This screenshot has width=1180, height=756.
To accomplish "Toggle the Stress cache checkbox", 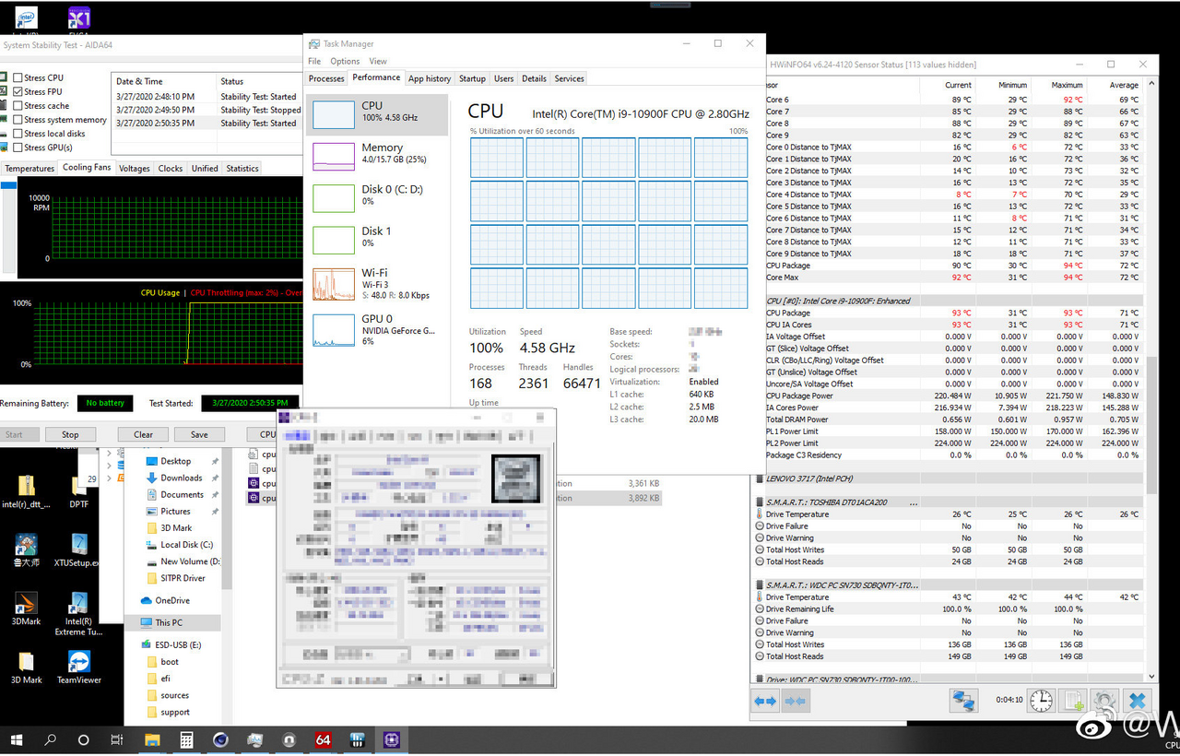I will 18,105.
